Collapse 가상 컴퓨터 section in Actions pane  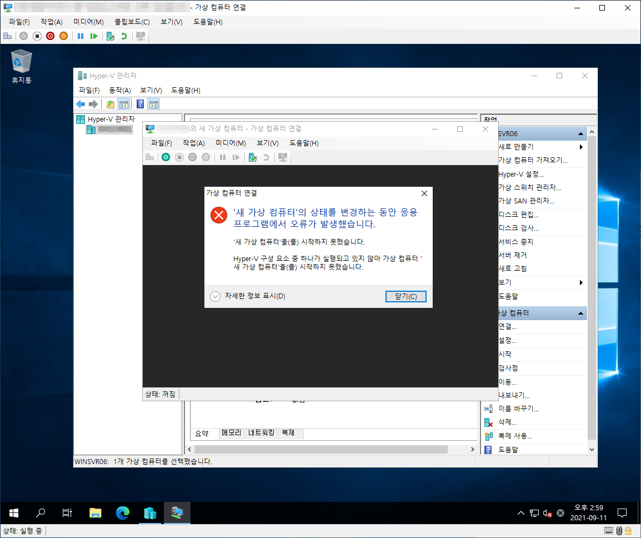pos(580,313)
